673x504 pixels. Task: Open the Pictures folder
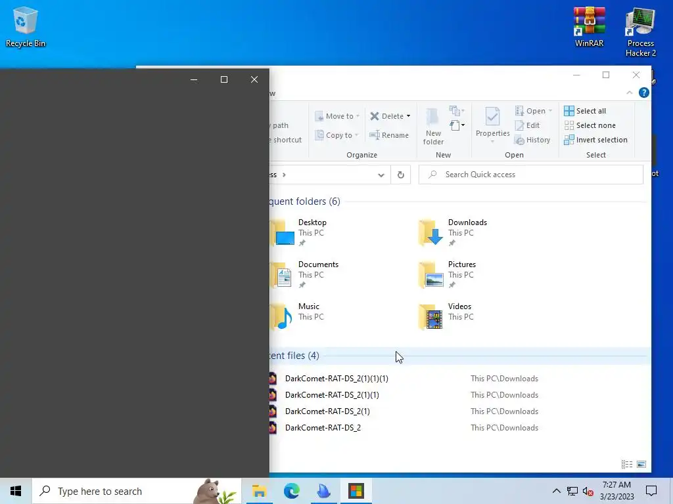click(448, 275)
